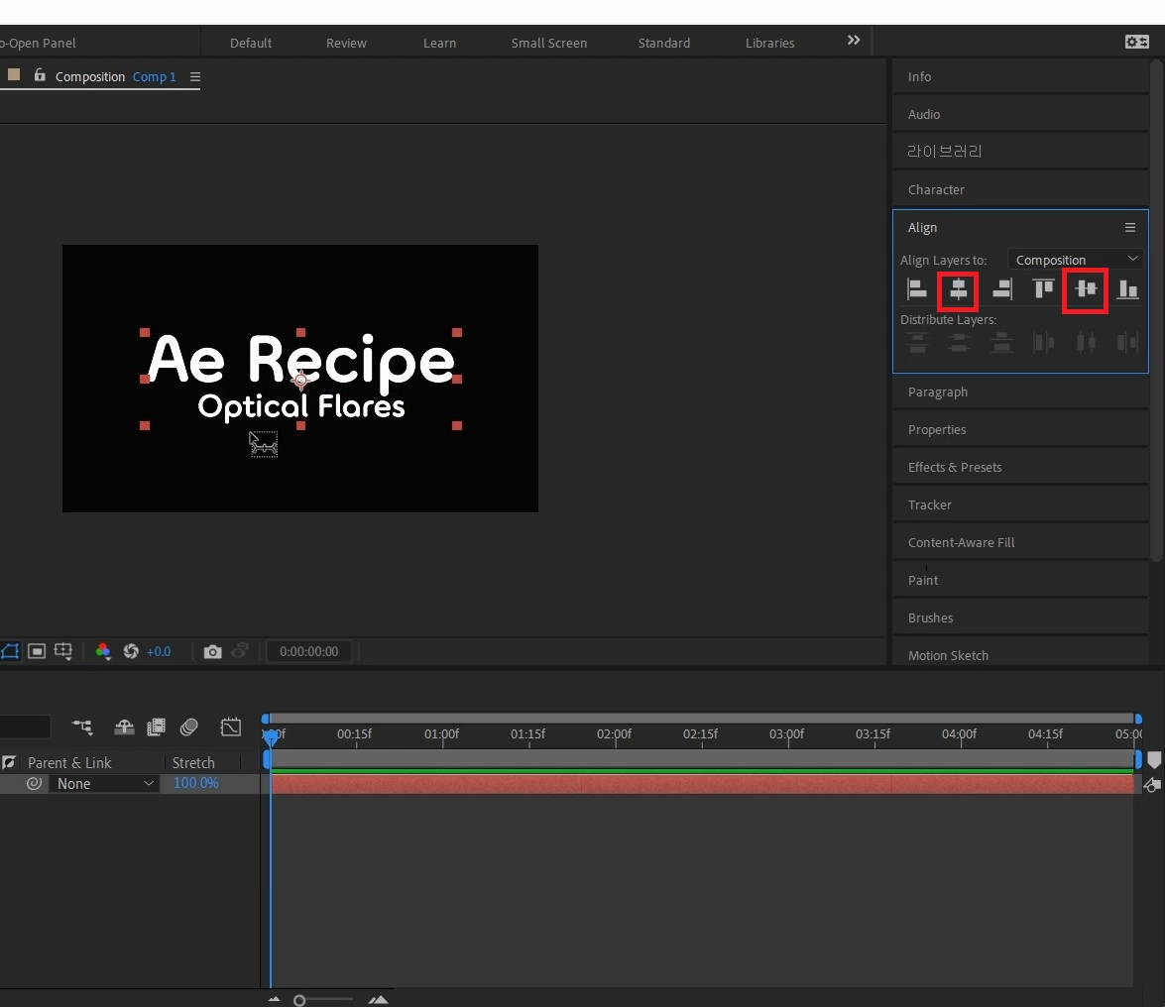Viewport: 1165px width, 1007px height.
Task: Open the Motion Sketch panel
Action: 1020,655
